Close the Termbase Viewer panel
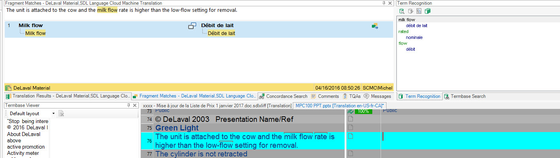This screenshot has height=158, width=560. click(x=134, y=105)
